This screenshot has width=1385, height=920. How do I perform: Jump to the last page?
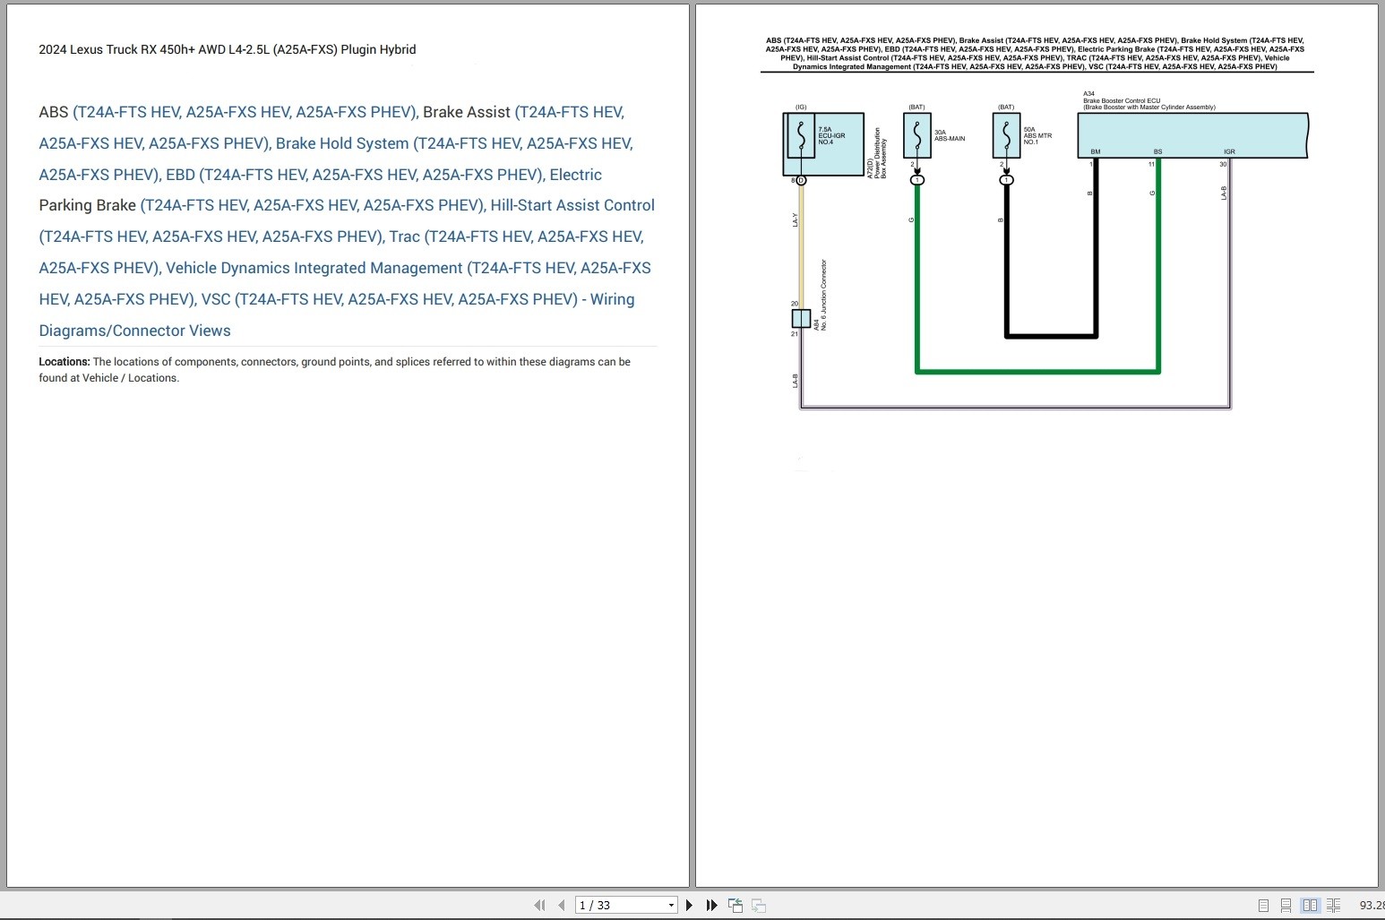point(712,906)
